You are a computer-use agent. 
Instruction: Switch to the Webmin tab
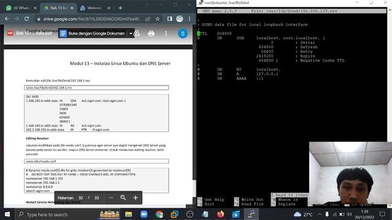click(x=94, y=8)
